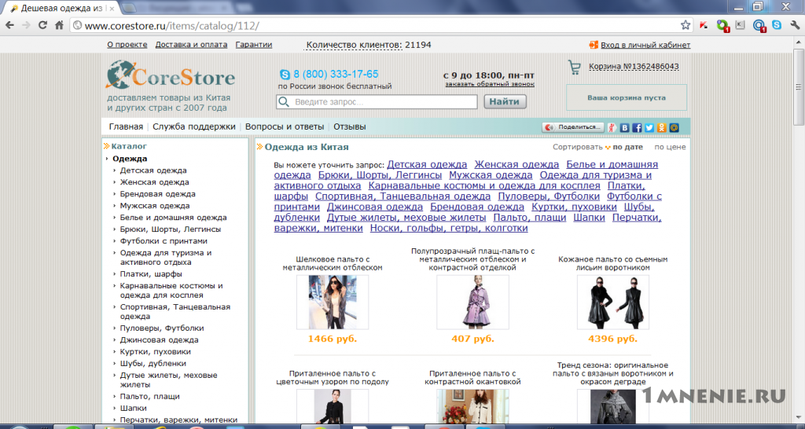Open Кожаное пальто product thumbnail

pyautogui.click(x=613, y=302)
